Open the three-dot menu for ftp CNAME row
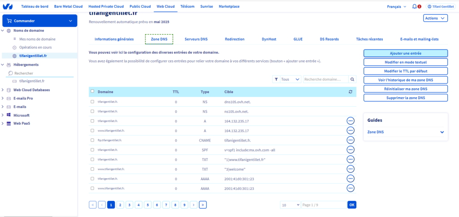The height and width of the screenshot is (217, 459). pos(351,140)
